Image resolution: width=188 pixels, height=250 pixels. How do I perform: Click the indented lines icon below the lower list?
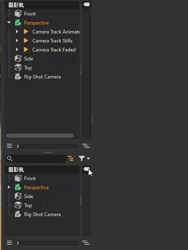[x=86, y=243]
